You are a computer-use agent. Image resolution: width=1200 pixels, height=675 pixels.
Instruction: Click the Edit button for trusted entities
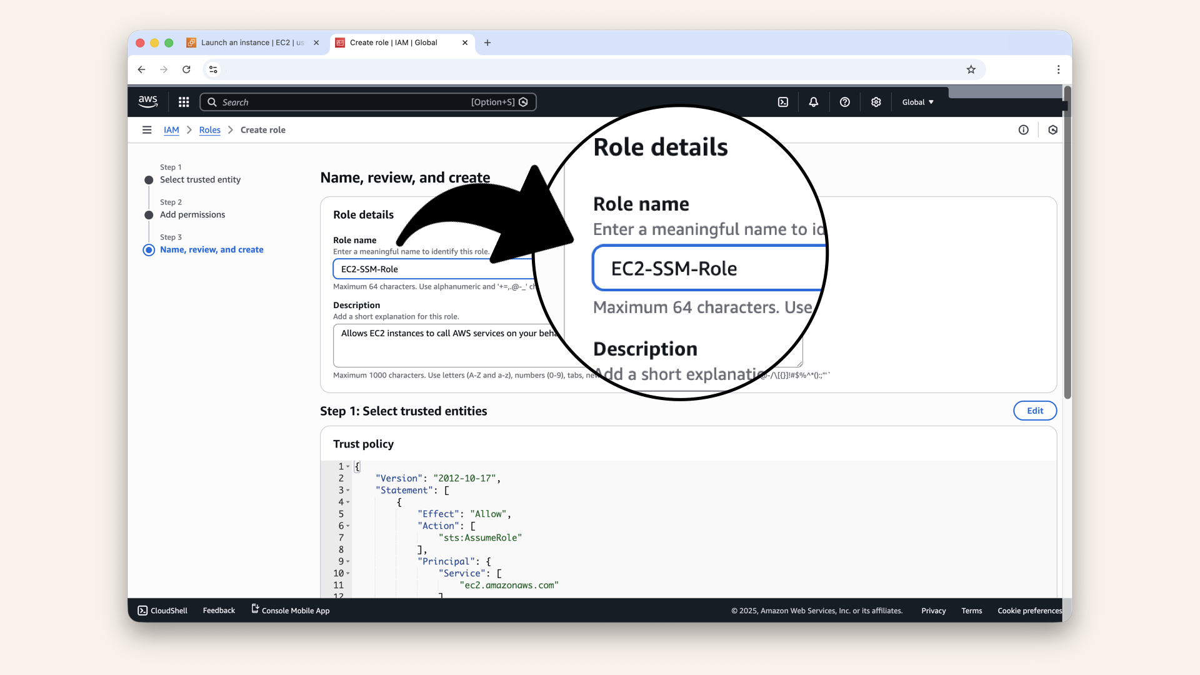1034,411
